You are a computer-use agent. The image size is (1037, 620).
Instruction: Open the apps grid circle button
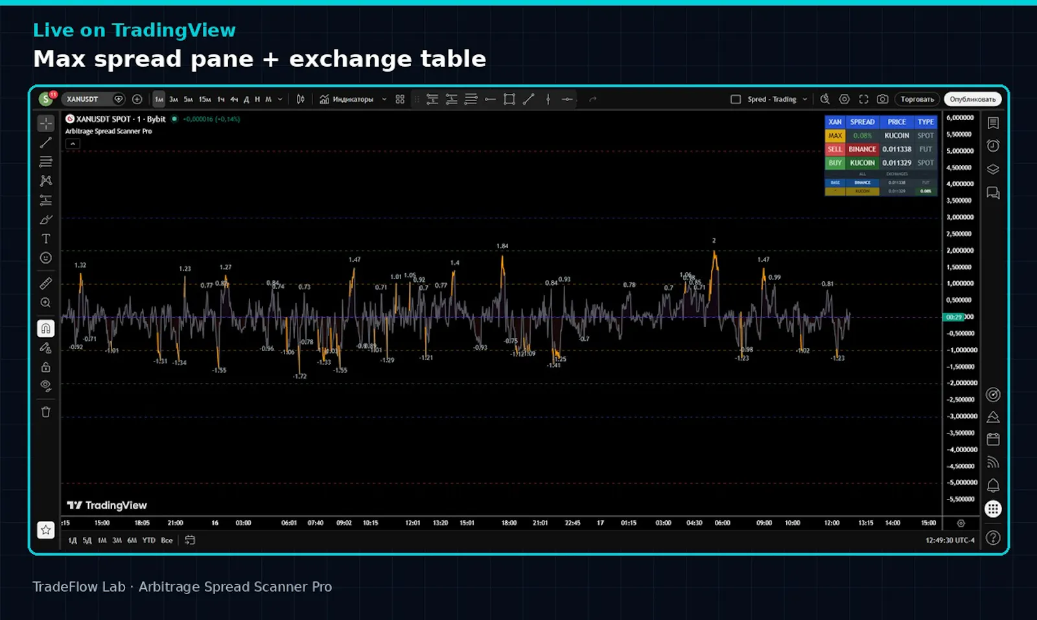(x=993, y=509)
